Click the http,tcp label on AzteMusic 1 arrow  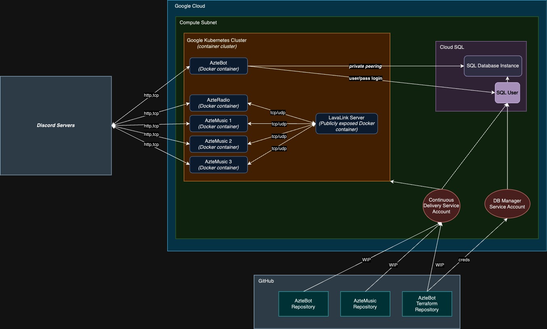tap(151, 126)
